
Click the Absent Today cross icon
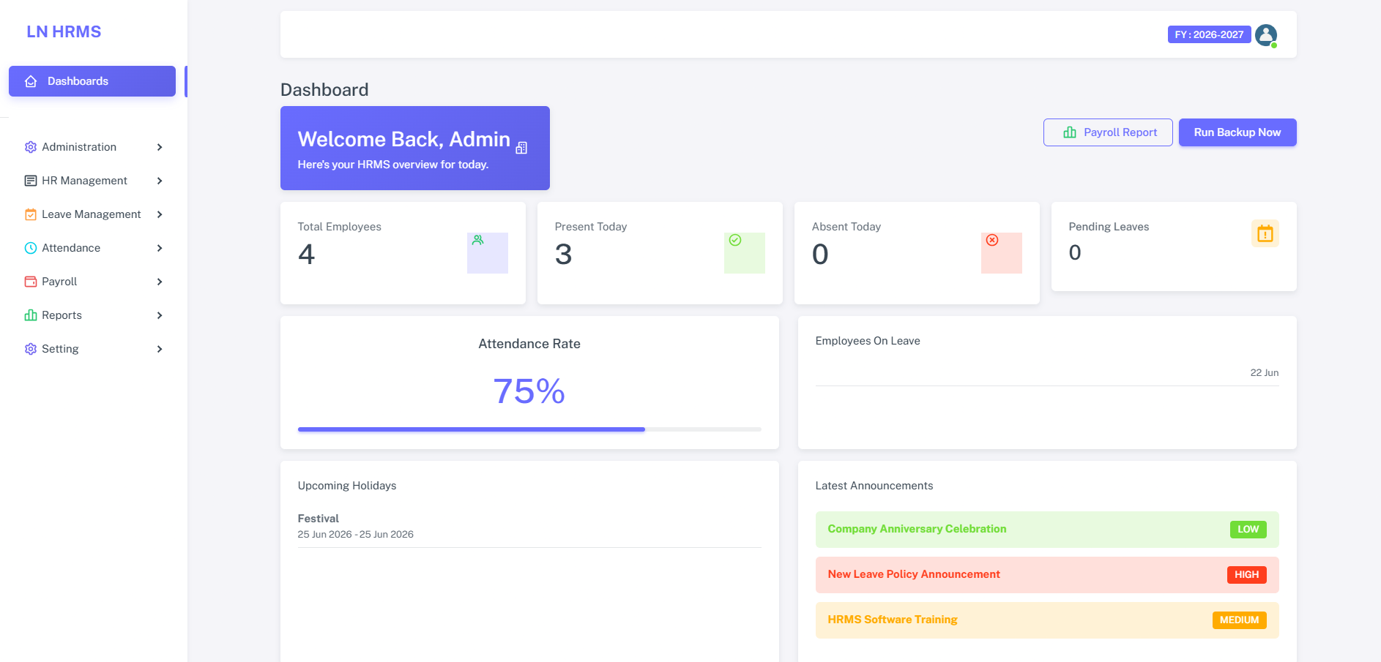(x=992, y=240)
